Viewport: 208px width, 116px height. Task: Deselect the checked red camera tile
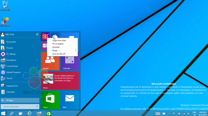(x=45, y=37)
